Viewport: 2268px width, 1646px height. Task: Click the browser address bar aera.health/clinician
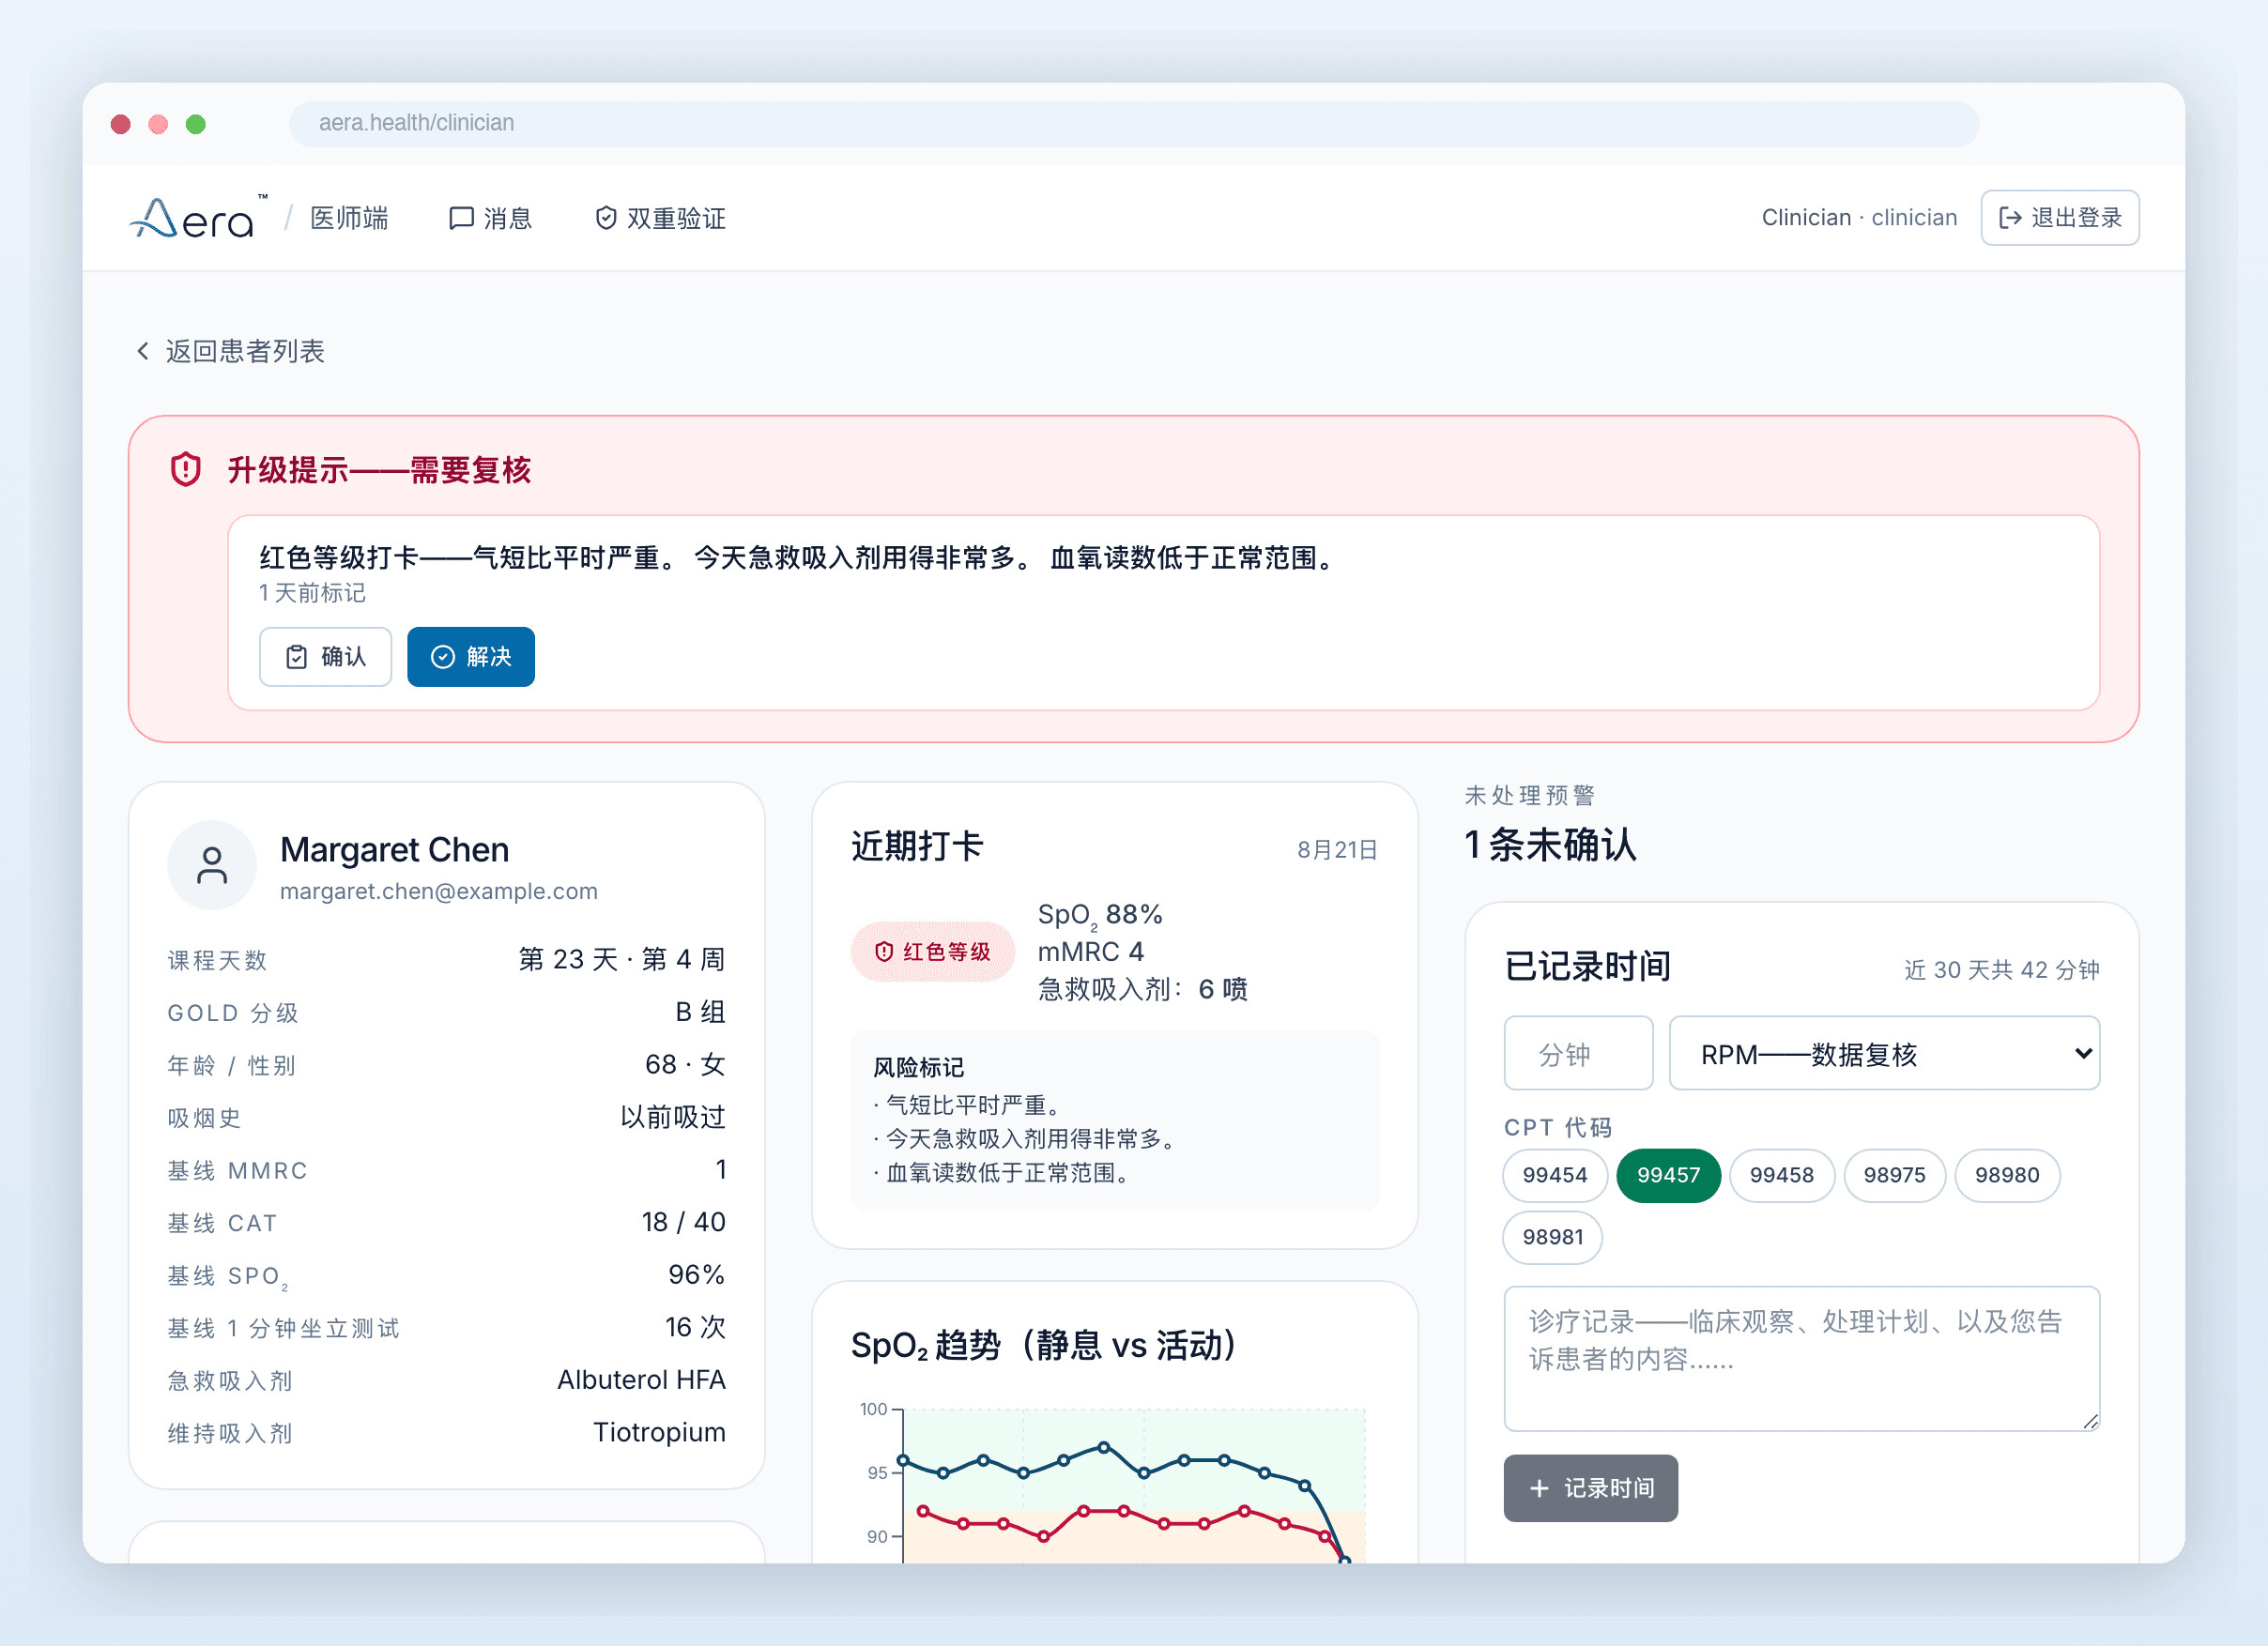pyautogui.click(x=1133, y=123)
